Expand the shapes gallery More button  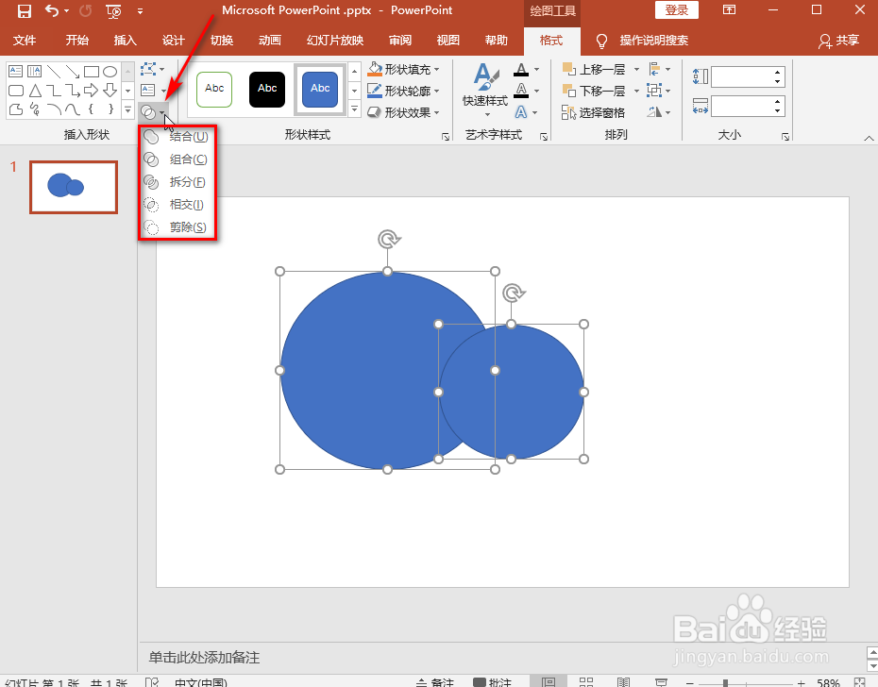click(x=128, y=109)
